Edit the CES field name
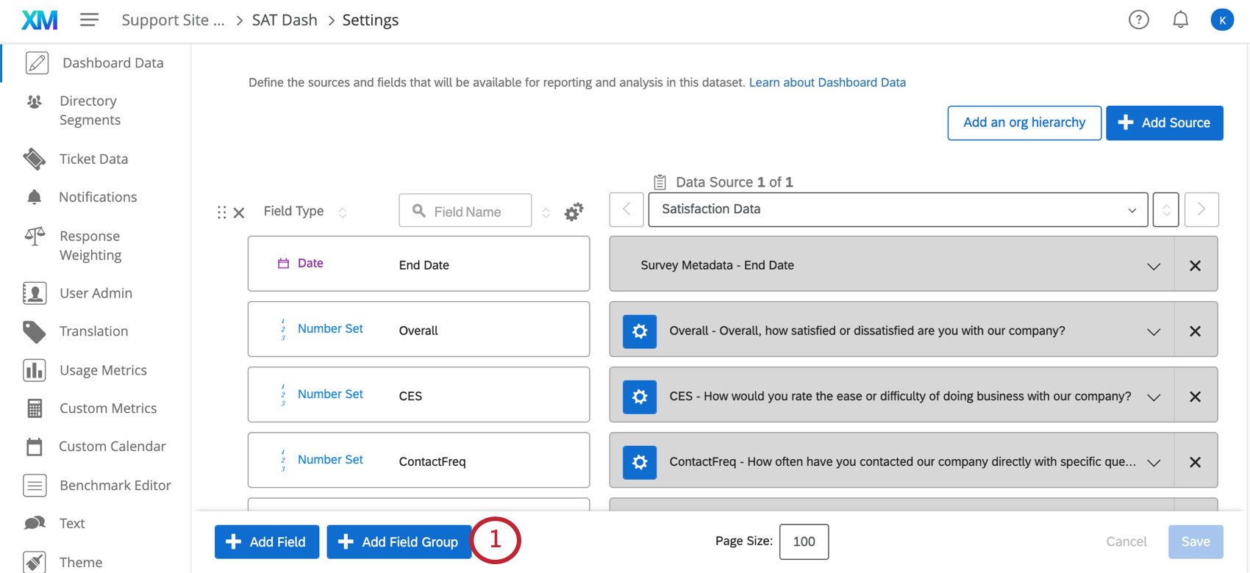Viewport: 1250px width, 573px height. point(410,396)
